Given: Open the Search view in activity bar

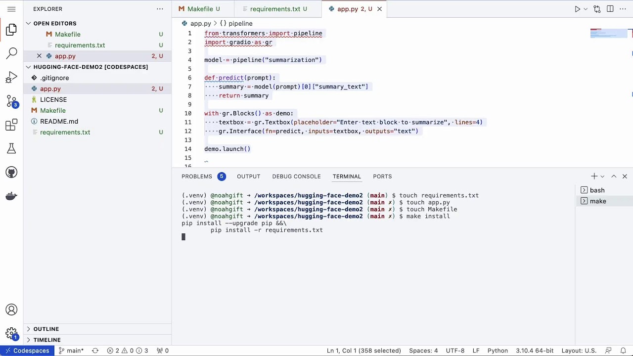Looking at the screenshot, I should (x=11, y=53).
